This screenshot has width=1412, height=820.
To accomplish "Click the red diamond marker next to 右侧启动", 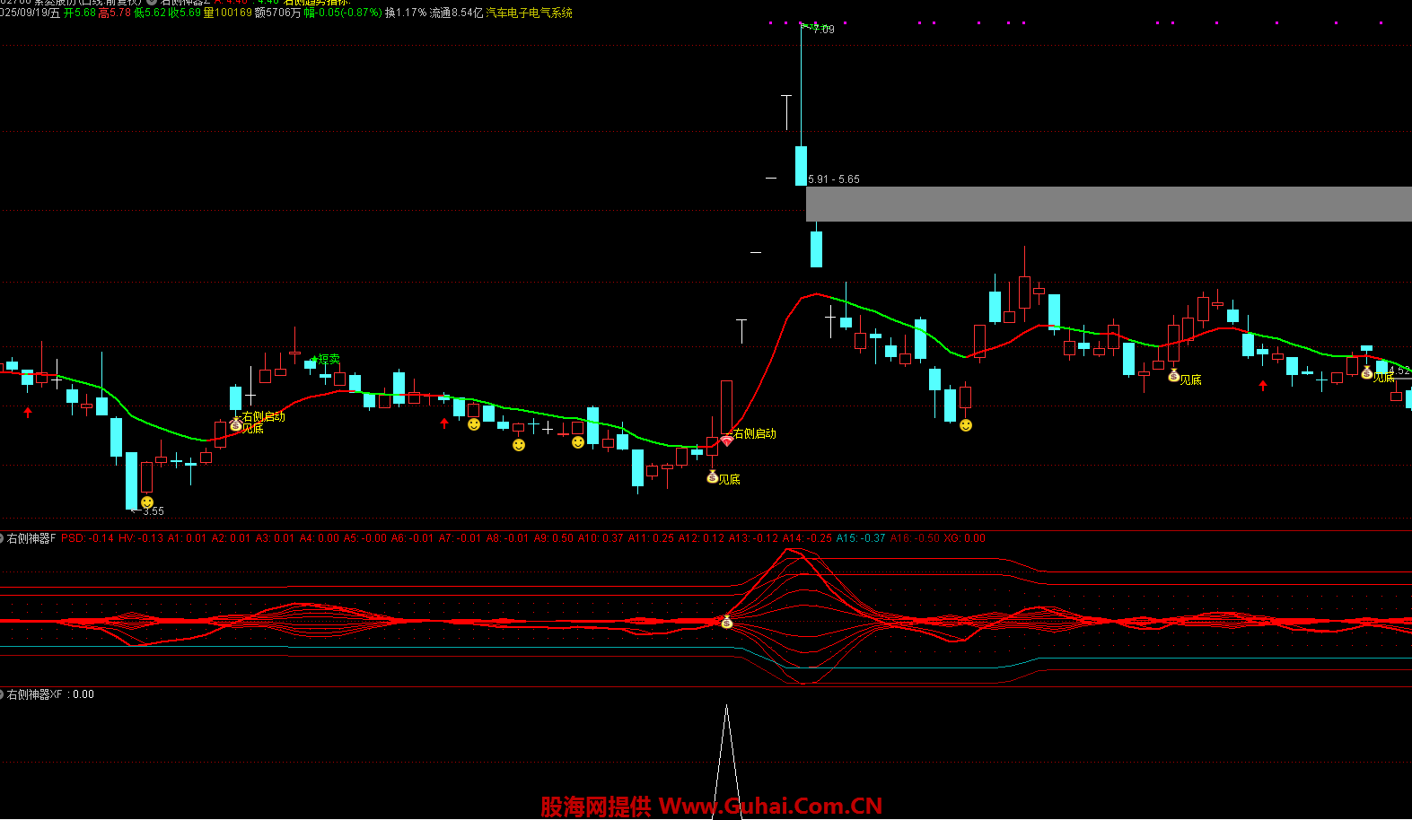I will [726, 440].
